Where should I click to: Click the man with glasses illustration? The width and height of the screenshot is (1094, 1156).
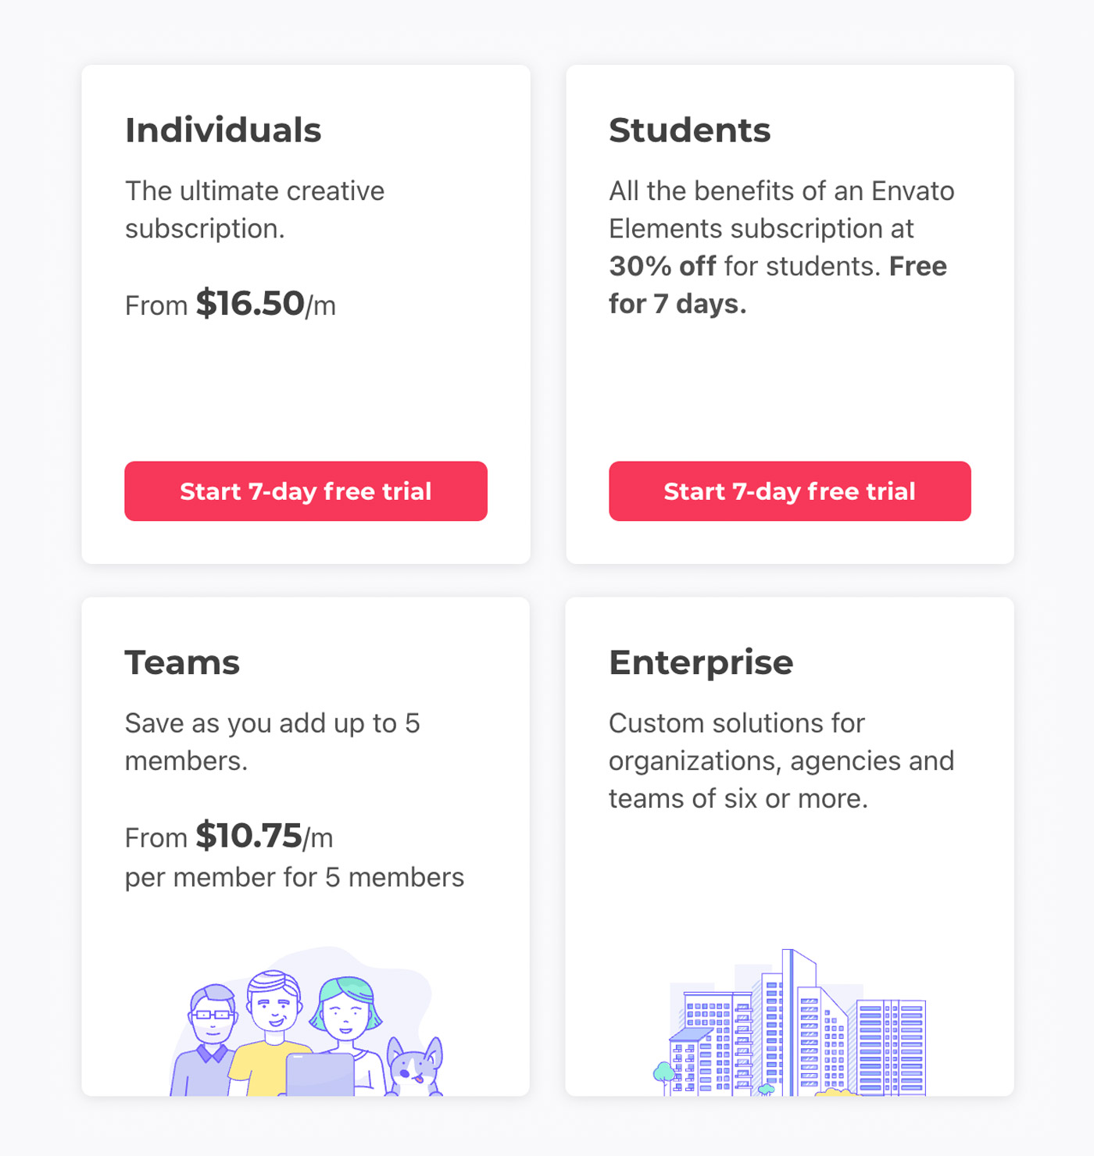click(208, 1040)
